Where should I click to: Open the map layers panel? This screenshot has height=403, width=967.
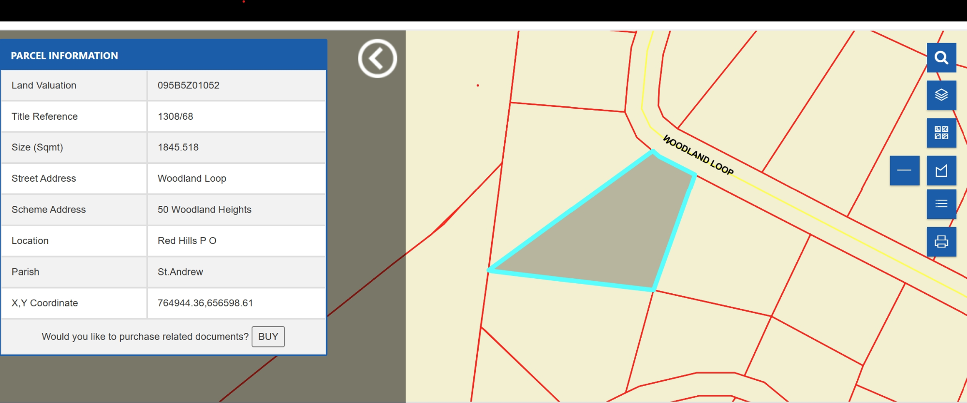[941, 95]
